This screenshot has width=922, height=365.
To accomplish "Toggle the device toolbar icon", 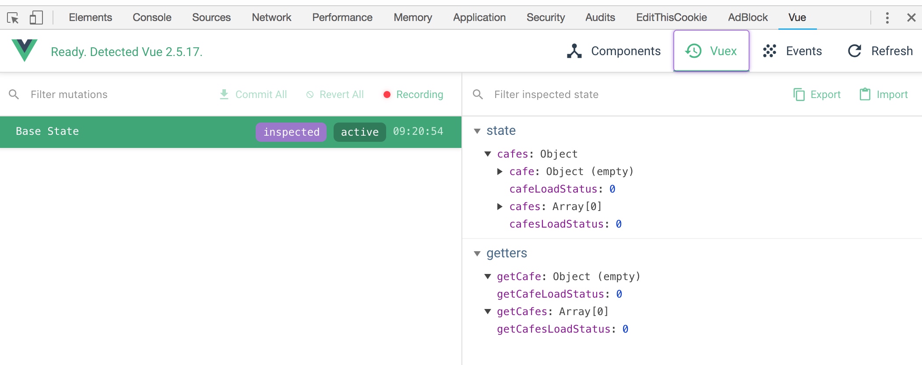I will pos(36,18).
